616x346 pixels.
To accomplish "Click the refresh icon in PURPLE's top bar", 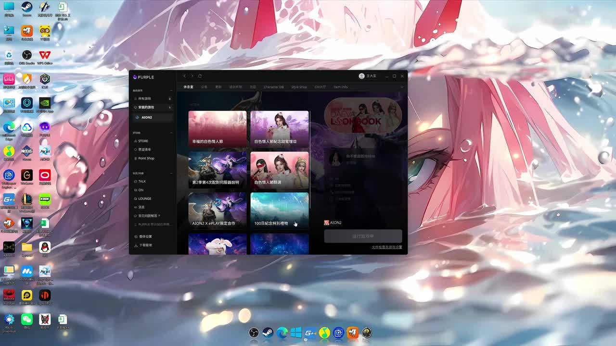I will (200, 76).
